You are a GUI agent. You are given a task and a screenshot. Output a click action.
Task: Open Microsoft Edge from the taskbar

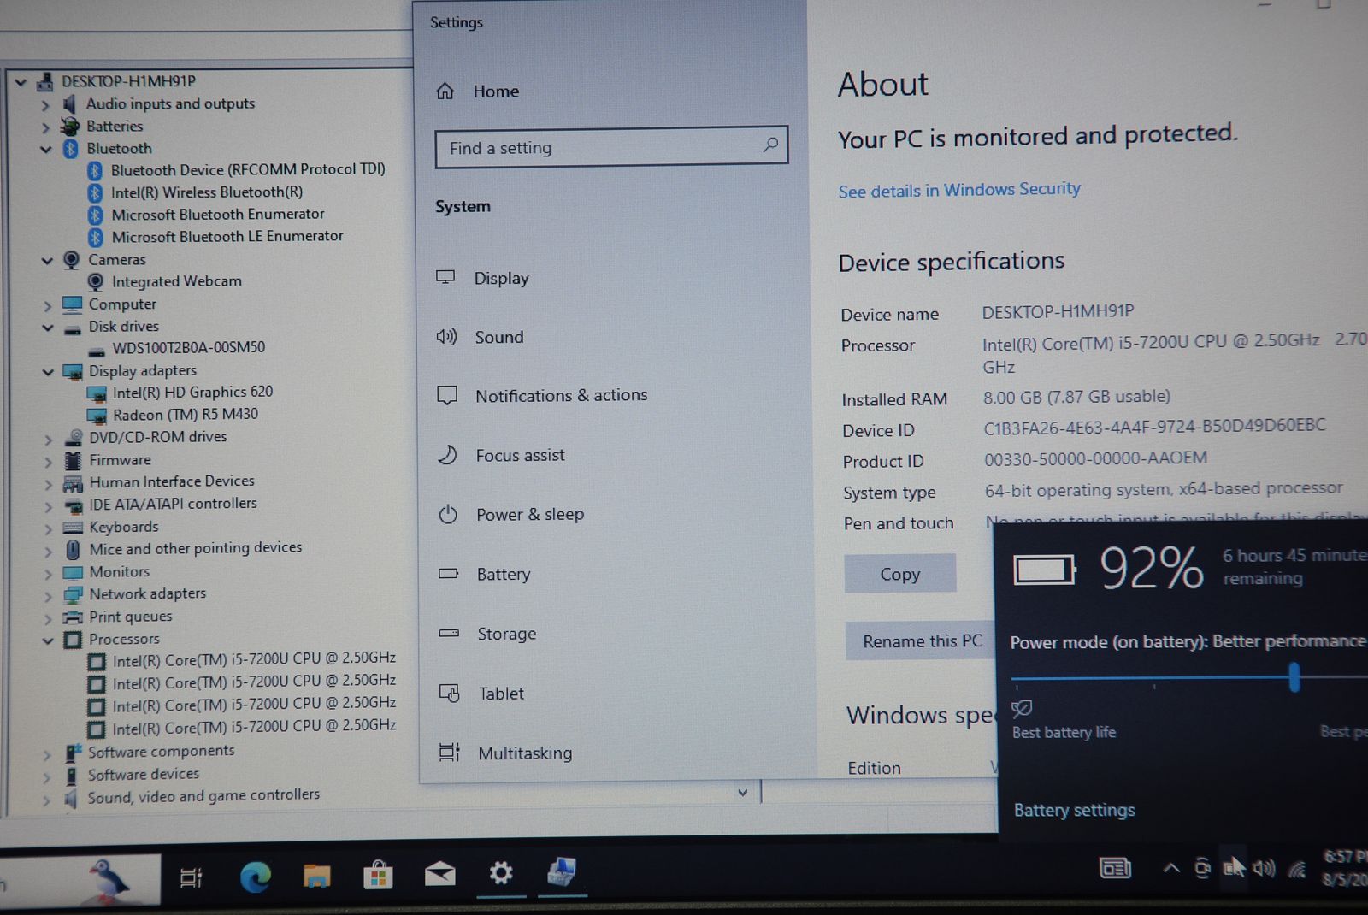255,876
